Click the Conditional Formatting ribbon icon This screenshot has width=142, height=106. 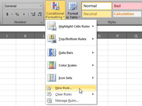pyautogui.click(x=55, y=6)
